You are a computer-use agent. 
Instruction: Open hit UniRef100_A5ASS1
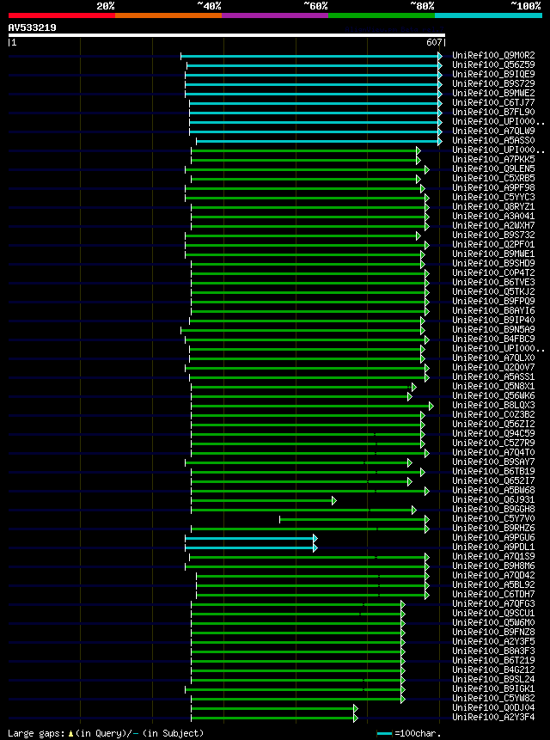tap(493, 376)
